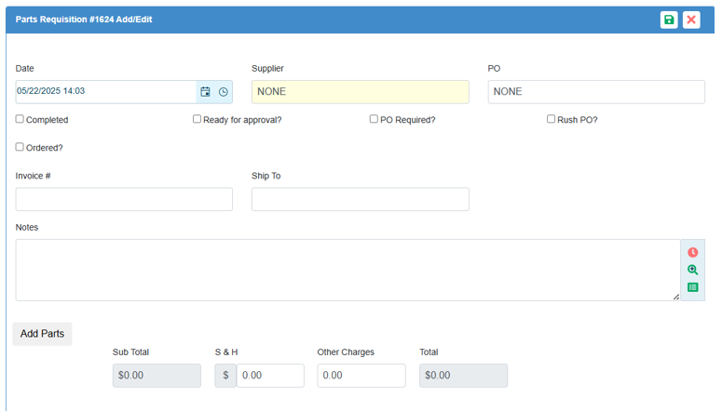Click into the Invoice # field
The width and height of the screenshot is (722, 411).
[124, 199]
